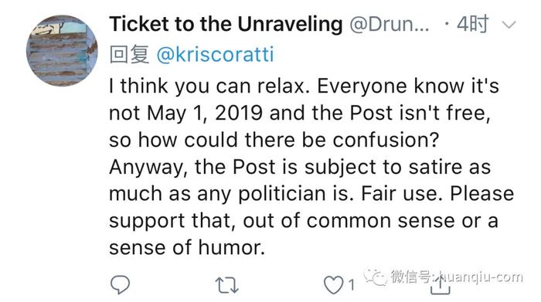Open the @kriscoratti mention link
The height and width of the screenshot is (302, 541).
click(x=215, y=55)
